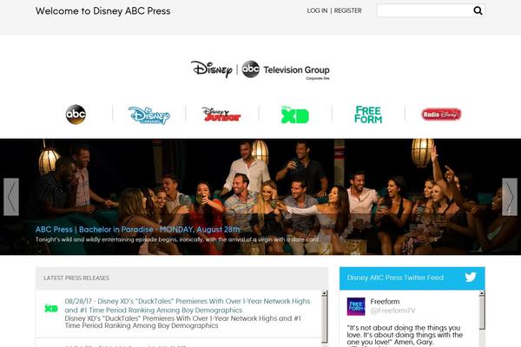Screen dimensions: 521x347
Task: Click LATEST PRESS RELEASES heading
Action: [76, 278]
